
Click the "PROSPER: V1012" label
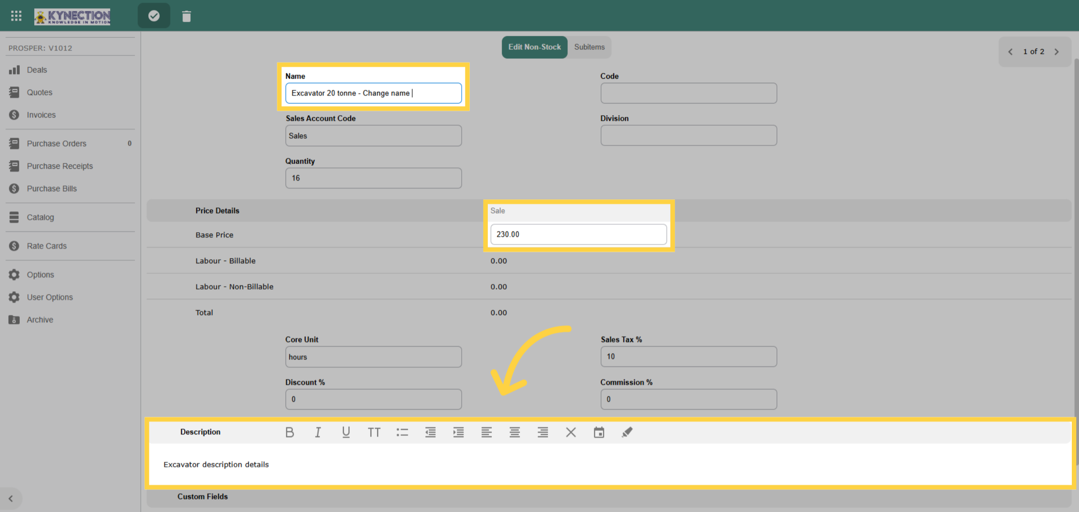click(x=40, y=48)
